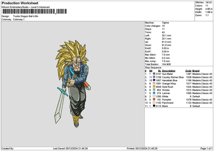Click the Height value 4.80 in

pos(209,9)
